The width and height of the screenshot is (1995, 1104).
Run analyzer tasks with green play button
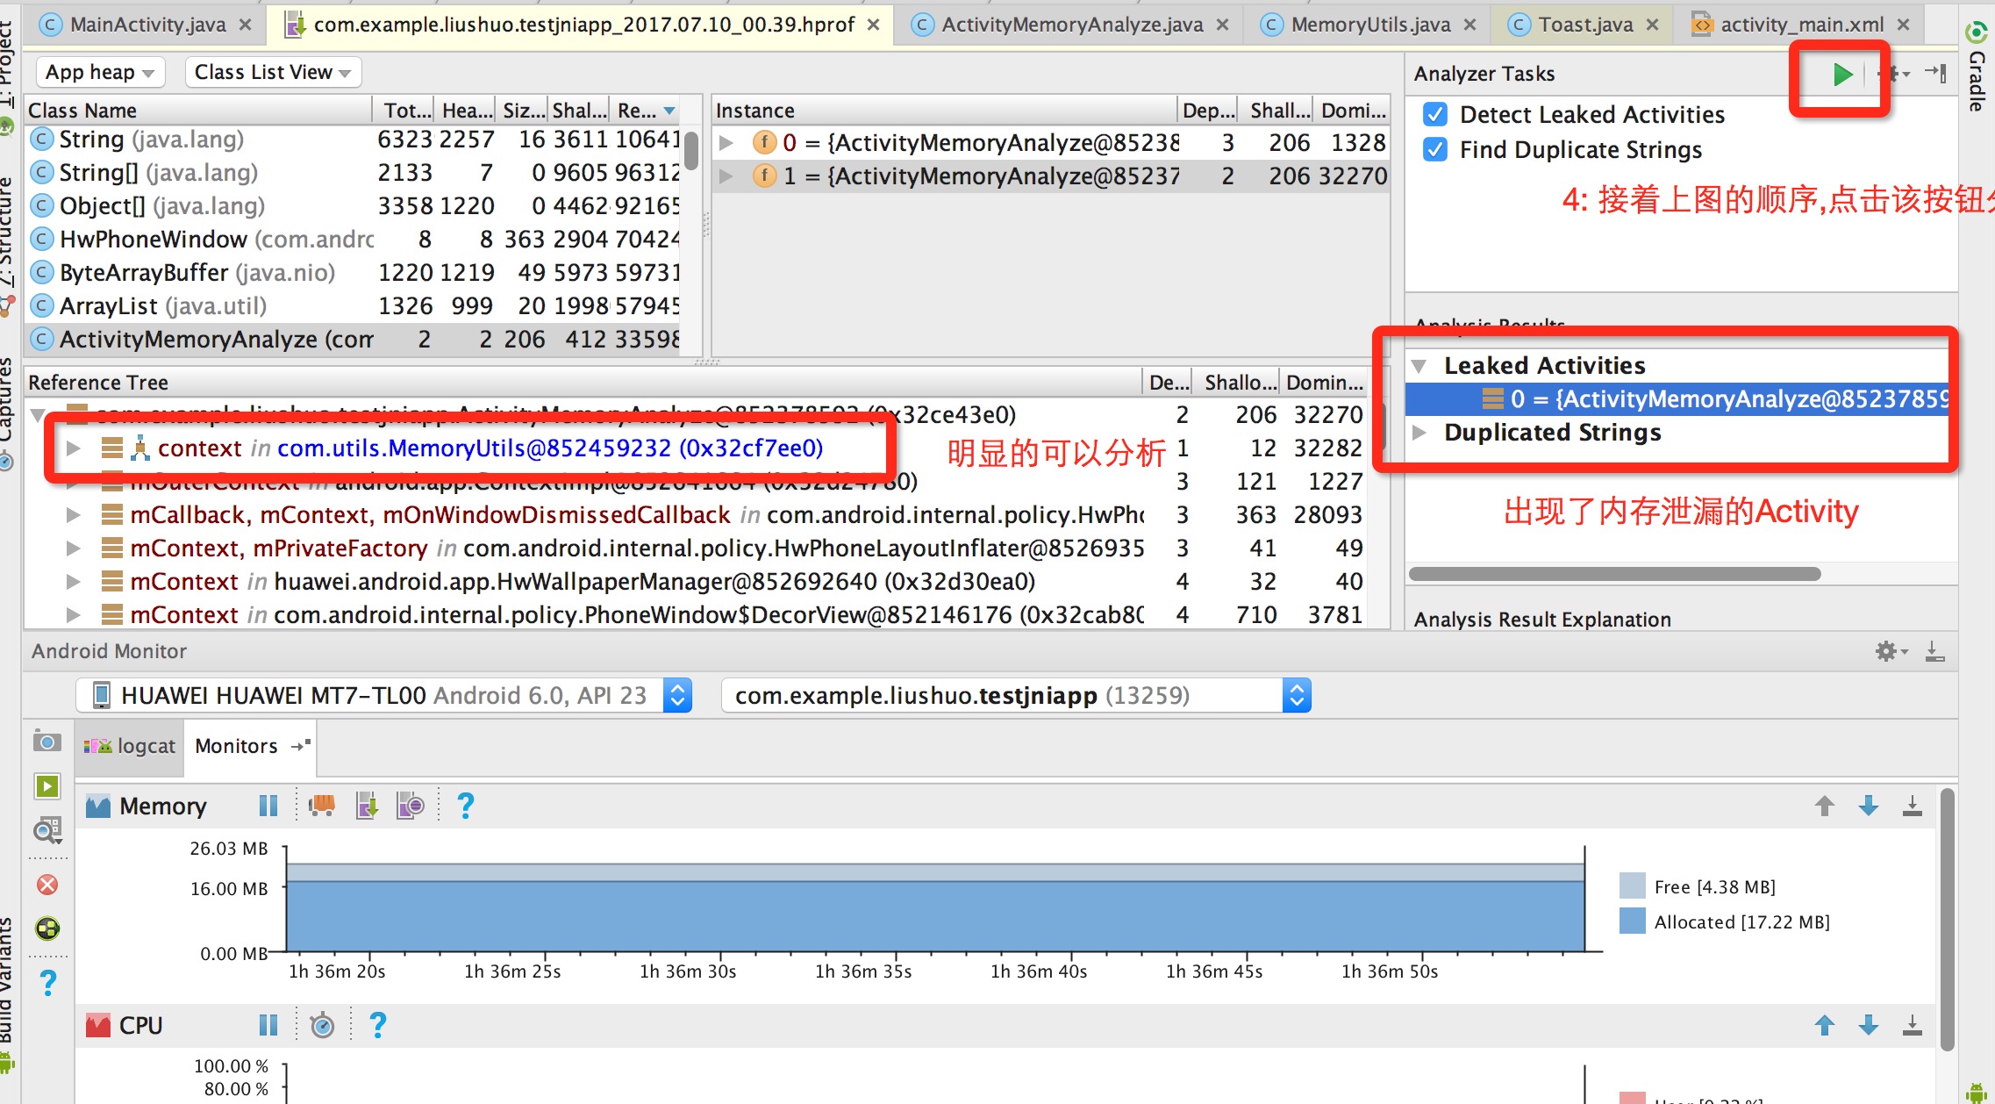(x=1841, y=75)
